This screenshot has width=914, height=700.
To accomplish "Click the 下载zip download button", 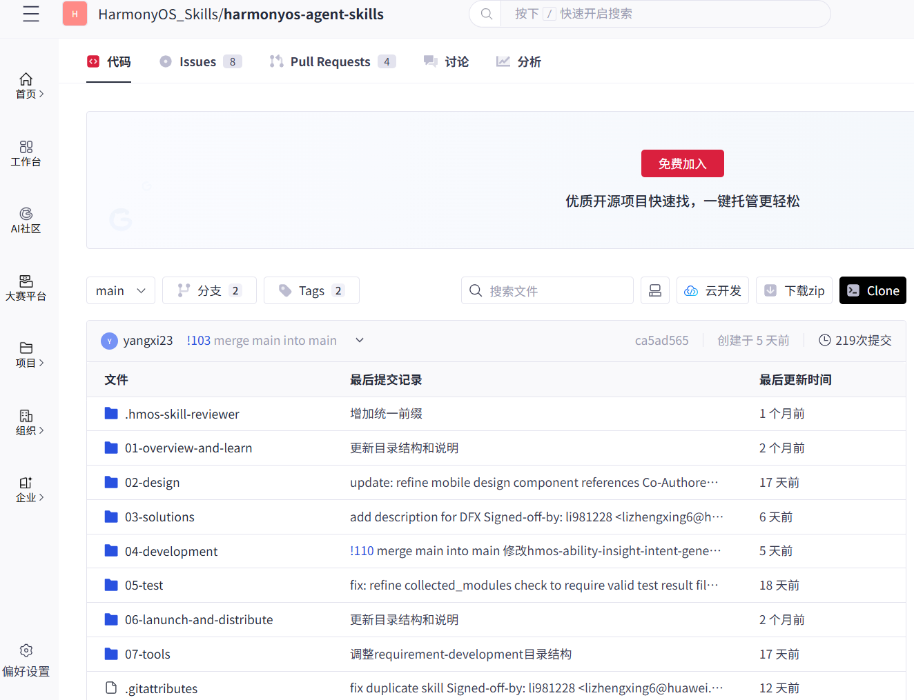I will (x=794, y=290).
